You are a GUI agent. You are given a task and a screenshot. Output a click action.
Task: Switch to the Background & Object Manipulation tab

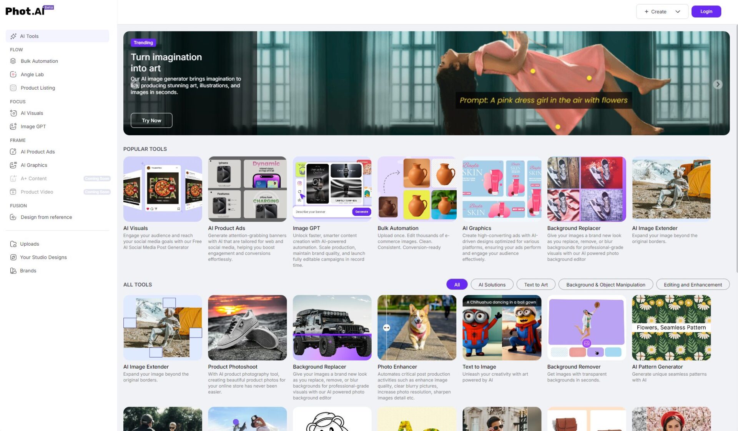coord(605,285)
